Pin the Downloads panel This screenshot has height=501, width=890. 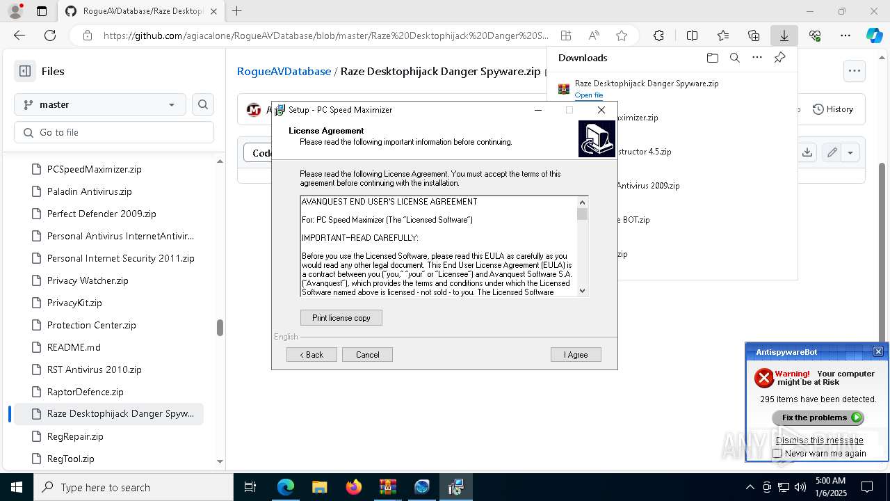coord(779,58)
